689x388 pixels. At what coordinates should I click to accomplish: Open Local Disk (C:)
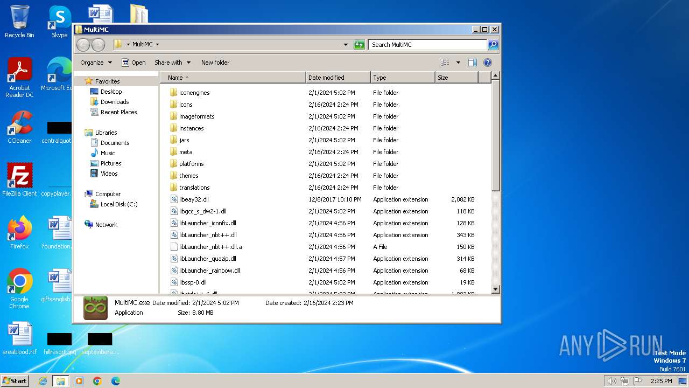[x=118, y=204]
